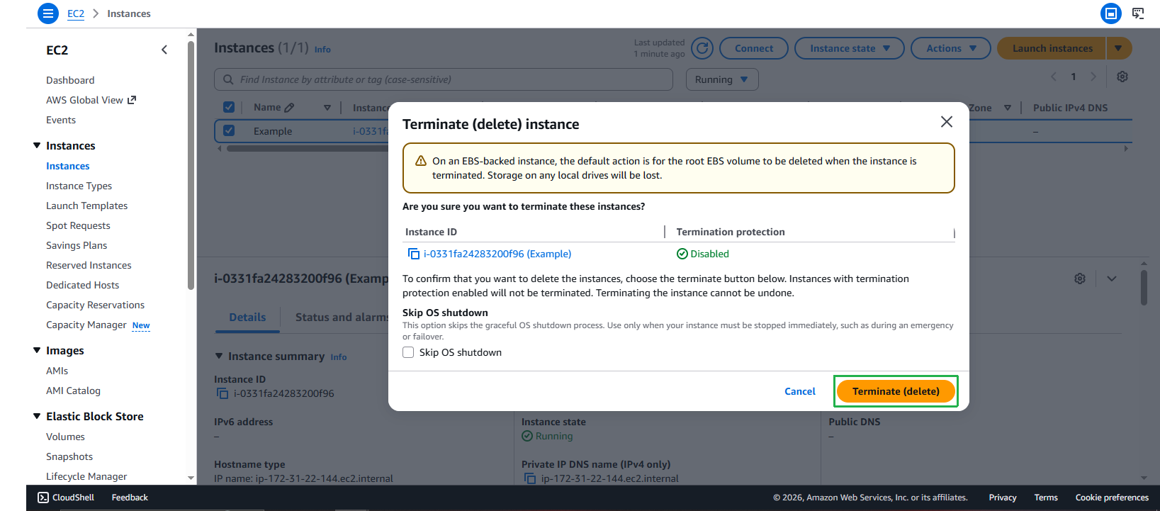This screenshot has width=1160, height=511.
Task: Open Spot Requests in the sidebar
Action: 78,225
